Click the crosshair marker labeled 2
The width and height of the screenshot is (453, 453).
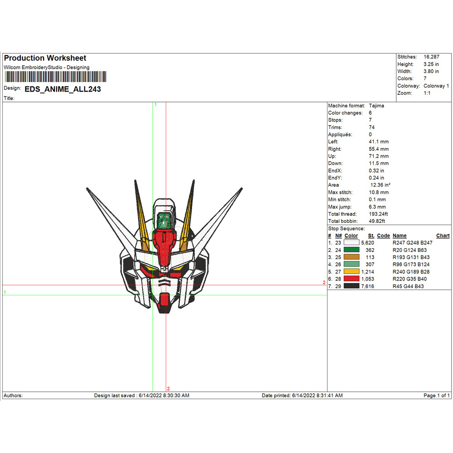[169, 389]
